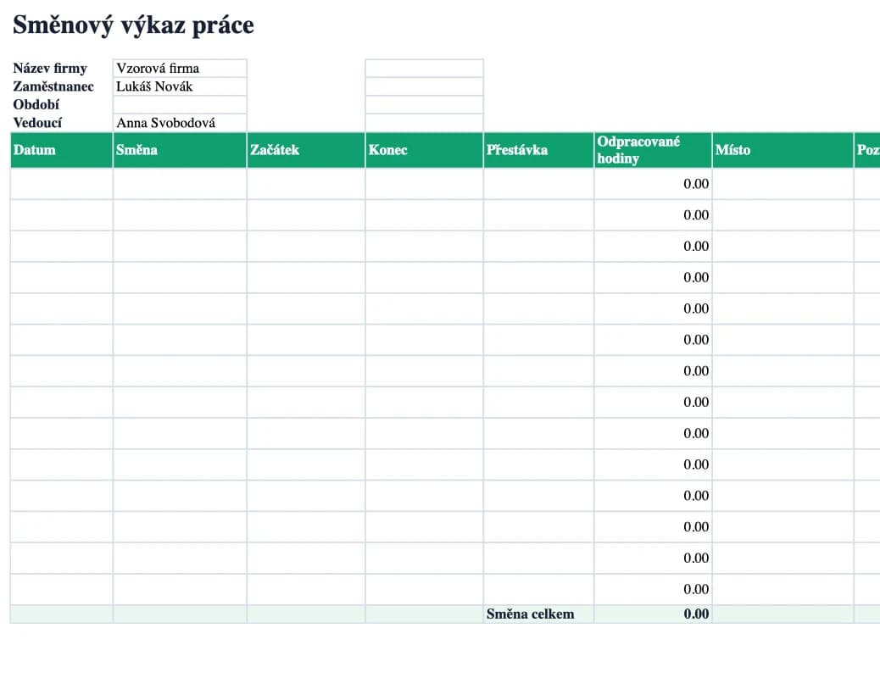Select the 'Začátek' column header
Image resolution: width=880 pixels, height=678 pixels.
(306, 150)
